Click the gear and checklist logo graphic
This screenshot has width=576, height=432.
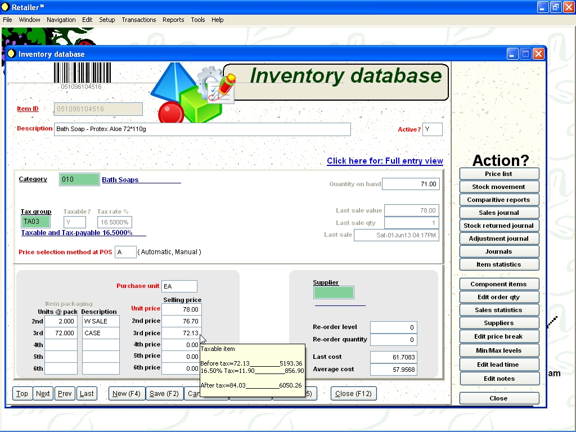pos(217,85)
